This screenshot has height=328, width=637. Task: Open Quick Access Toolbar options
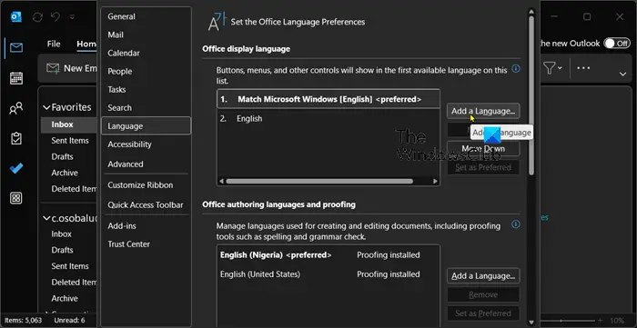(146, 205)
